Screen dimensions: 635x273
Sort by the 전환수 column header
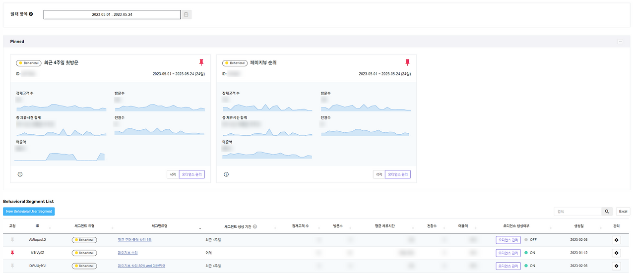432,226
